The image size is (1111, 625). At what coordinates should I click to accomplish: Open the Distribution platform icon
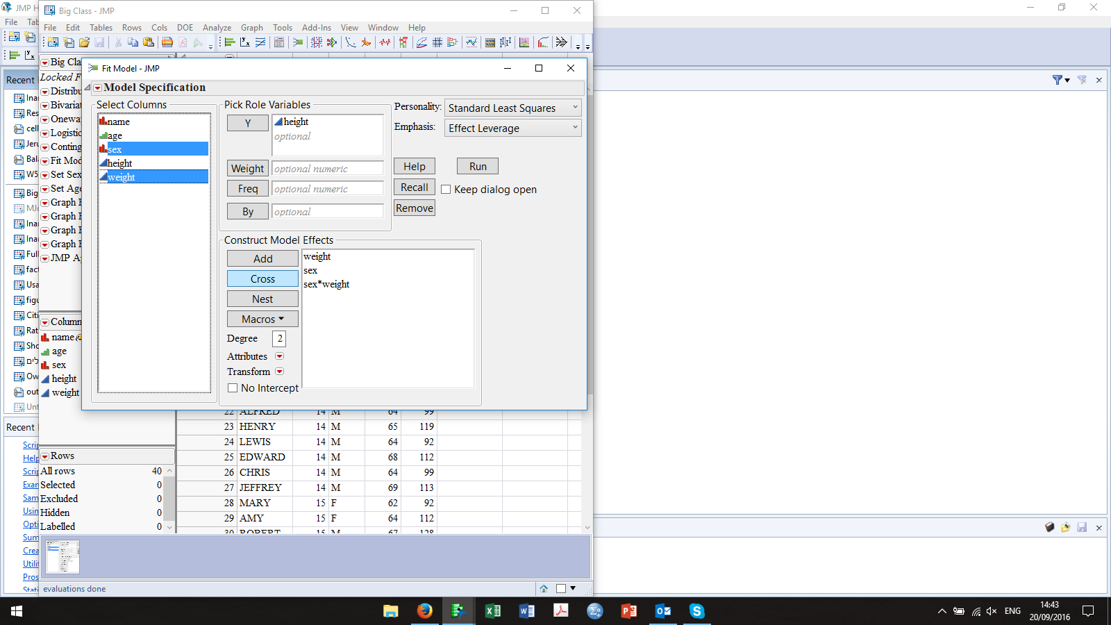coord(228,42)
